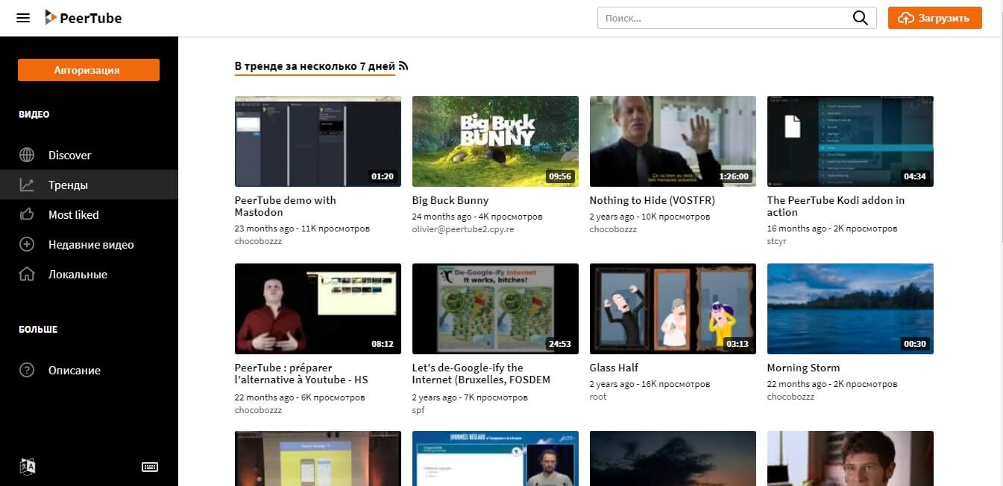
Task: Open the language selection icon
Action: (x=28, y=467)
